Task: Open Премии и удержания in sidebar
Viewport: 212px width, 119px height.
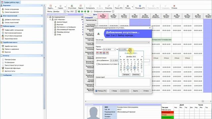Action: point(10,49)
